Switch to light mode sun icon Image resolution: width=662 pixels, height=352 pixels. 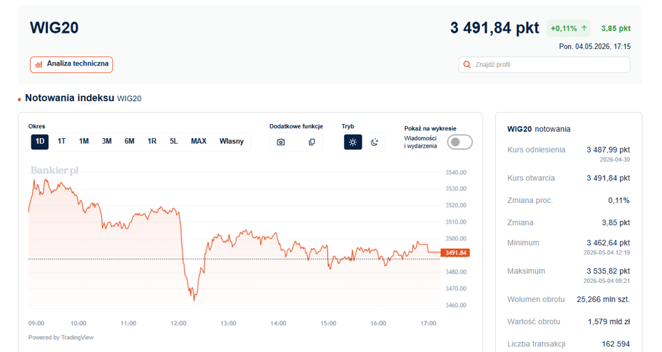(x=353, y=142)
